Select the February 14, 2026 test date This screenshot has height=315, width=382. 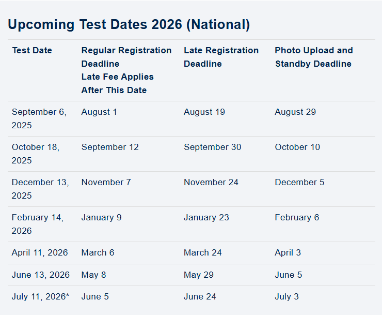(38, 224)
